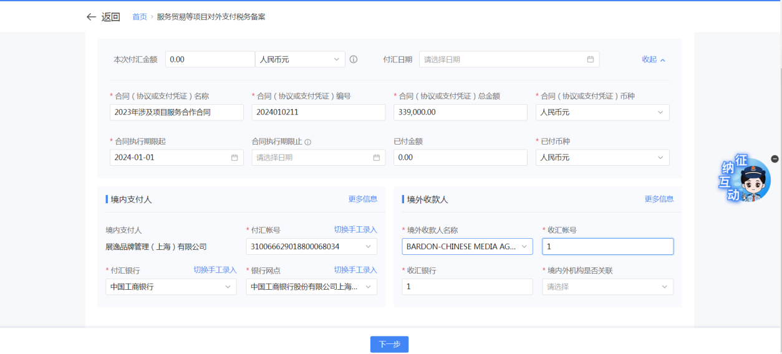
Task: Expand the 合同币种 dropdown
Action: point(602,112)
